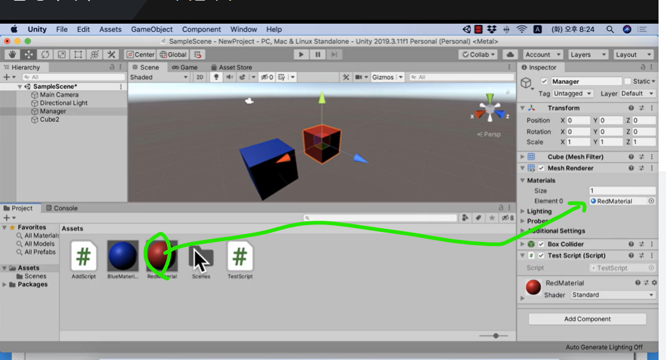Image resolution: width=666 pixels, height=360 pixels.
Task: Select the Rect tool
Action: point(78,54)
